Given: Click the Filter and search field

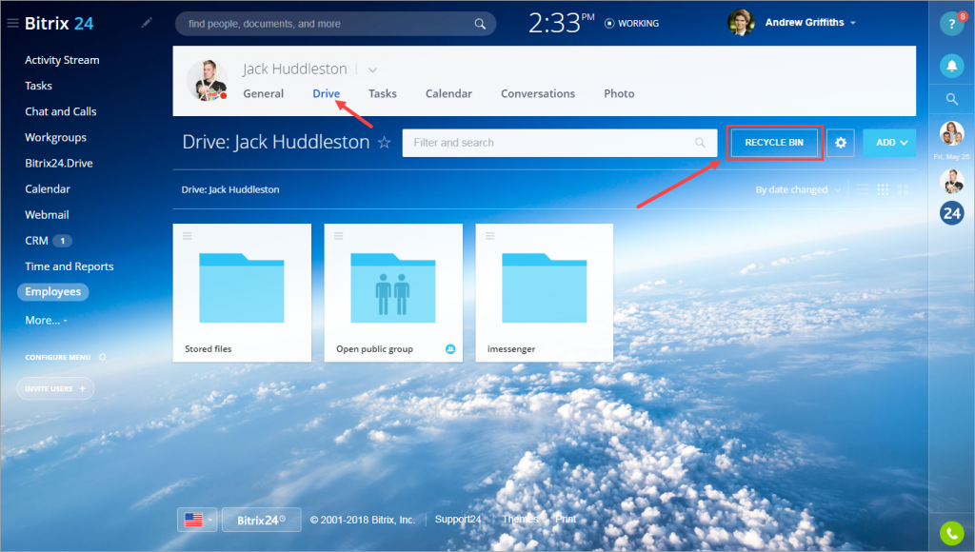Looking at the screenshot, I should 560,143.
